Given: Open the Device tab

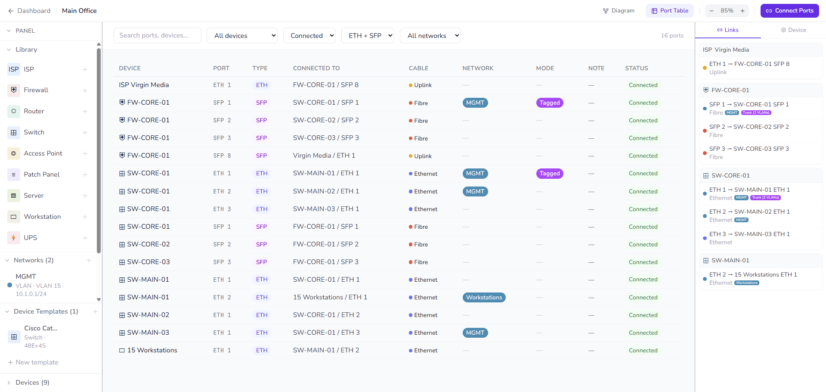Looking at the screenshot, I should click(793, 30).
